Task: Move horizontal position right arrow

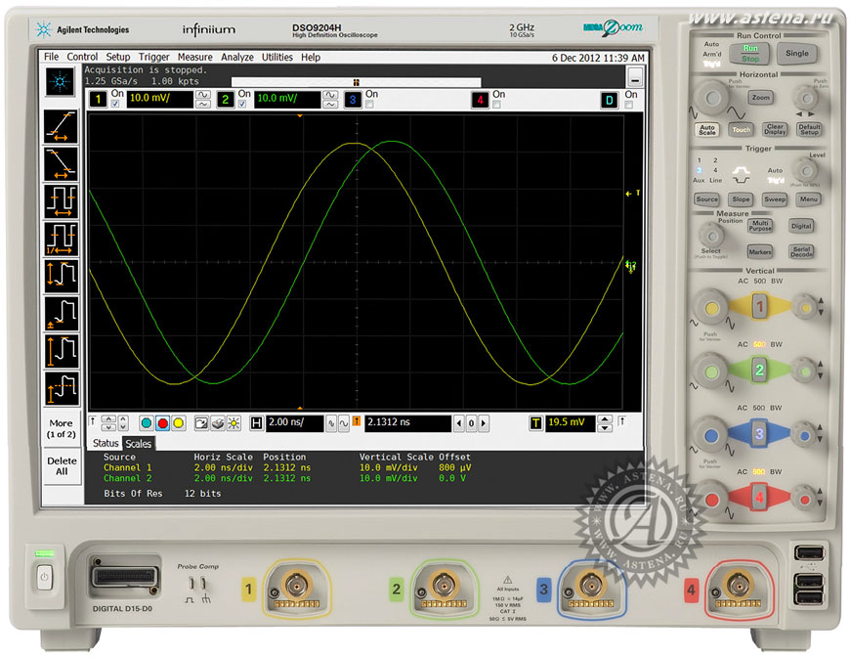Action: pyautogui.click(x=483, y=423)
